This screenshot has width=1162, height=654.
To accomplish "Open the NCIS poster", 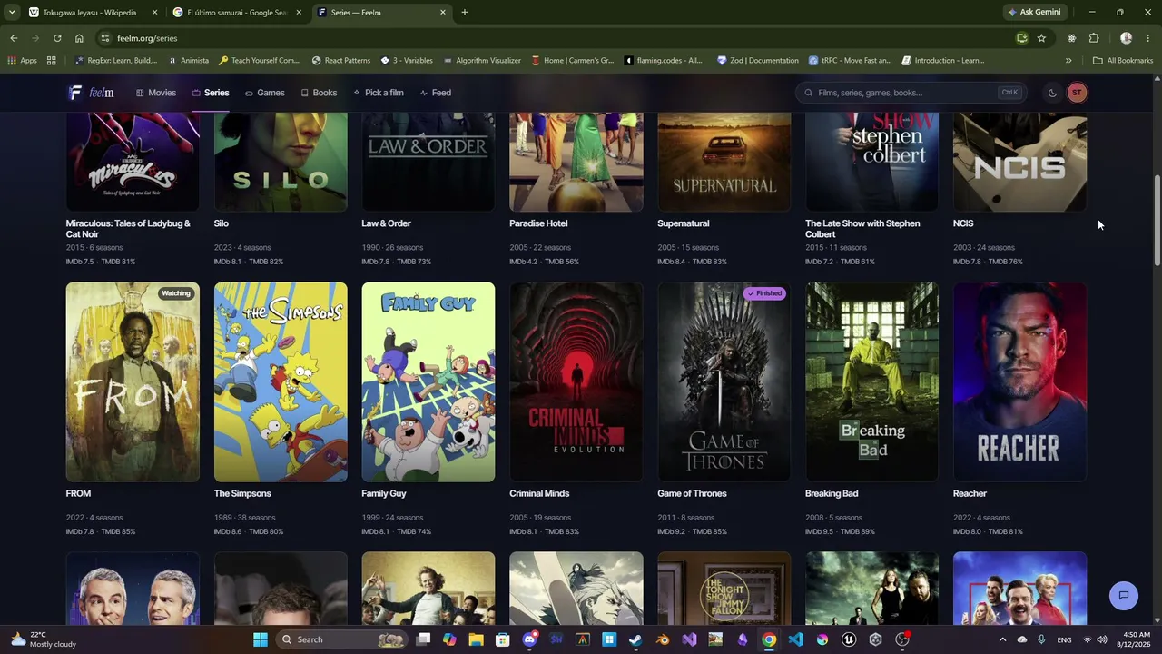I will click(x=1020, y=162).
